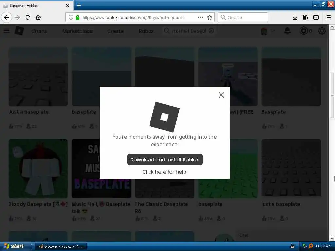The image size is (335, 251).
Task: Toggle the browser sidebar view
Action: point(316,17)
